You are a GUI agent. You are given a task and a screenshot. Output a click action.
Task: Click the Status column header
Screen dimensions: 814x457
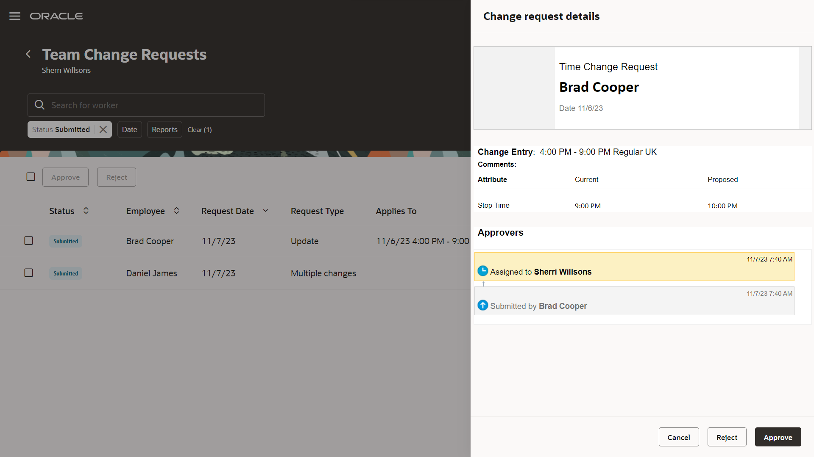point(62,211)
